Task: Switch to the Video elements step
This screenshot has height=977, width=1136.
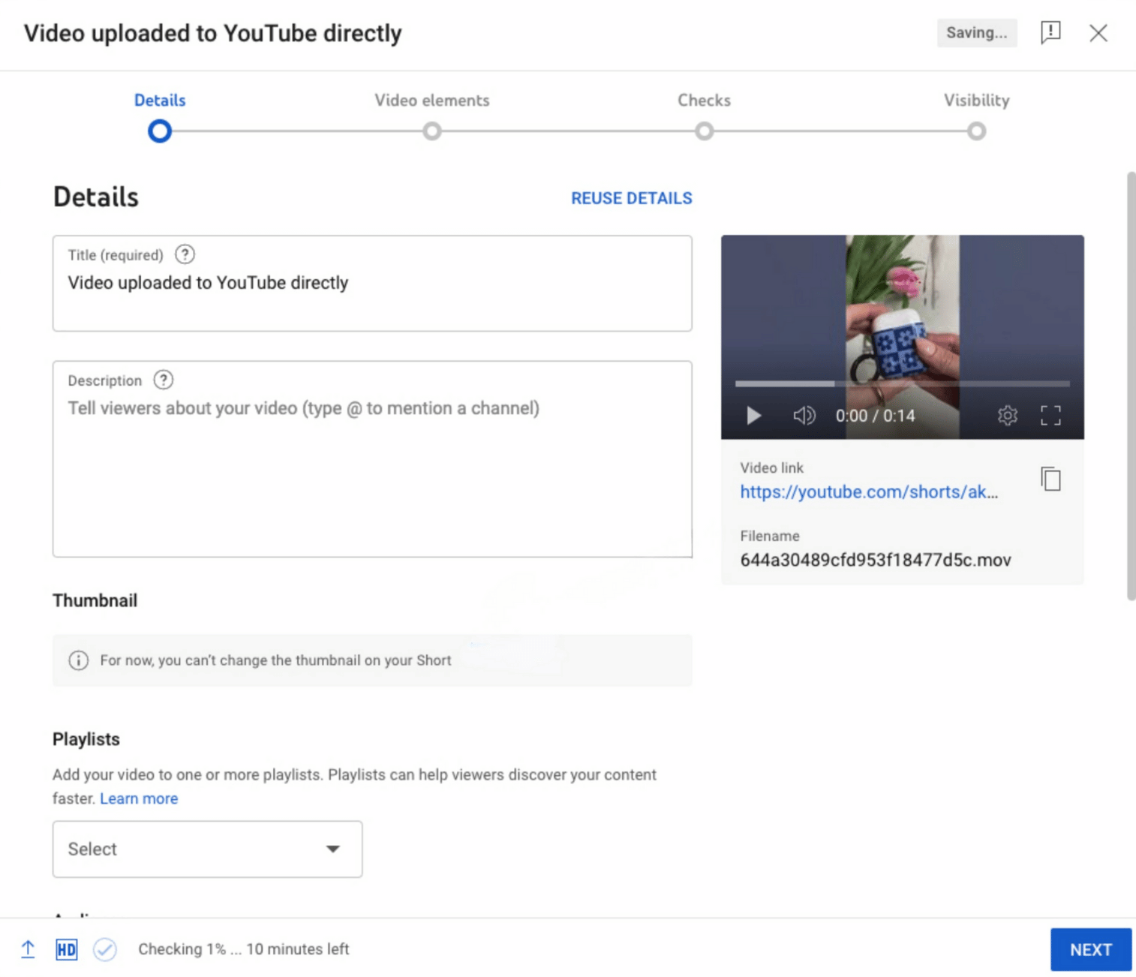Action: pos(431,131)
